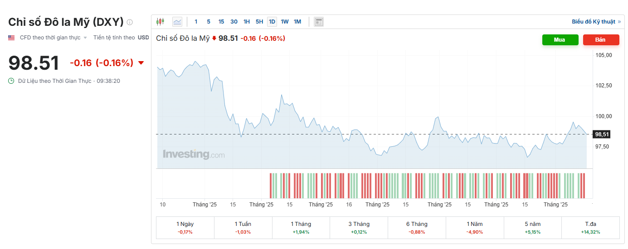Click the US flag icon
The height and width of the screenshot is (249, 628).
[x=11, y=38]
